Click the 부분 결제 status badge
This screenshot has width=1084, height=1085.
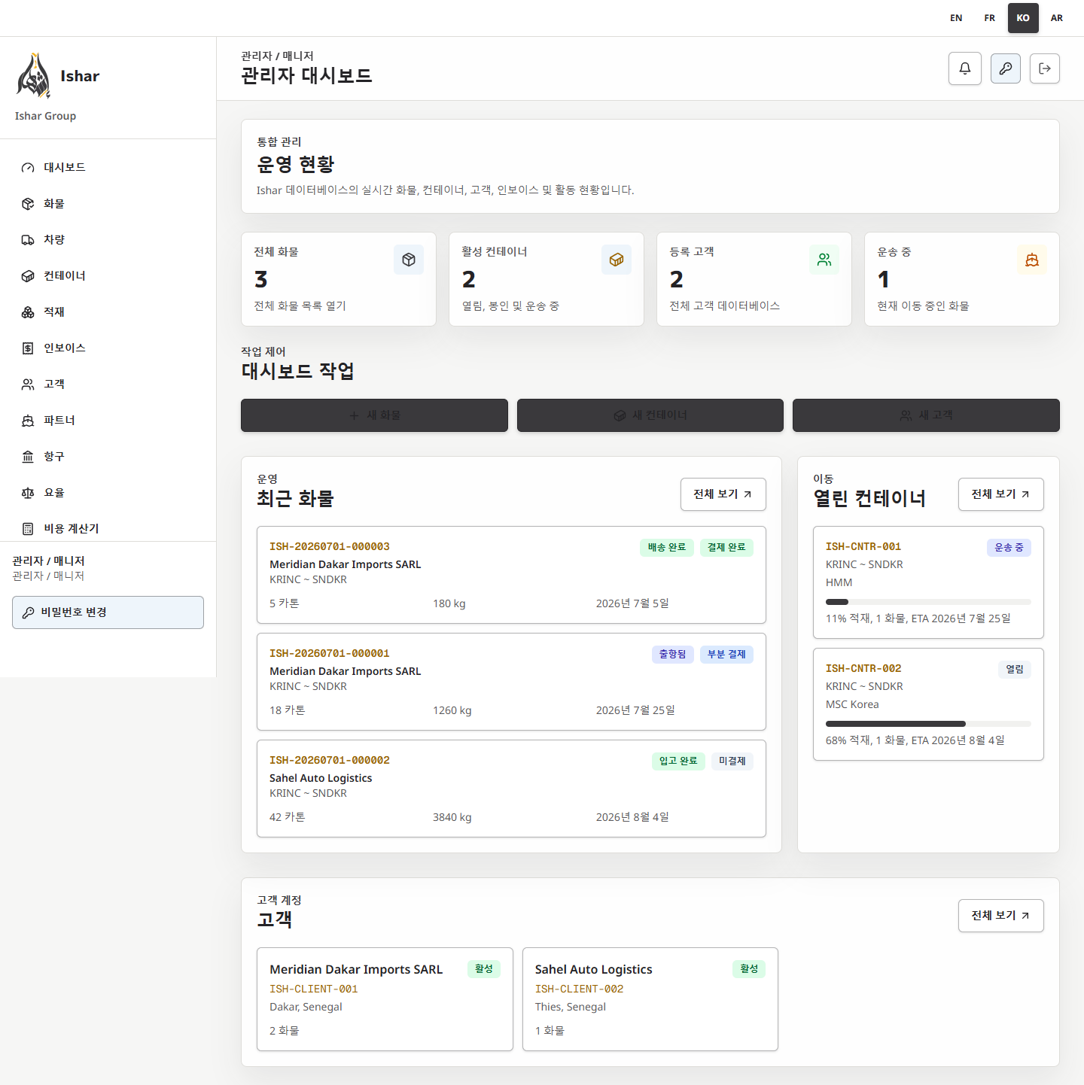(x=726, y=655)
